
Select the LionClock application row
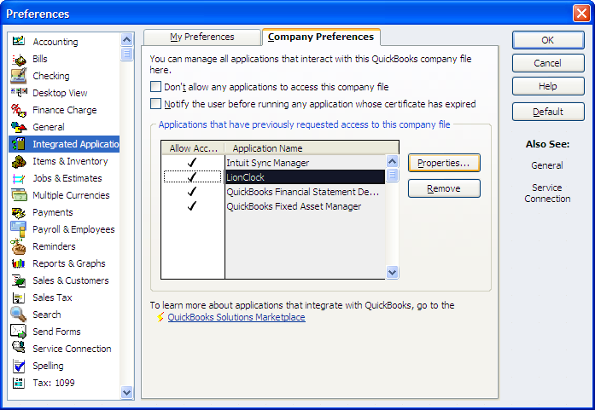[x=306, y=177]
